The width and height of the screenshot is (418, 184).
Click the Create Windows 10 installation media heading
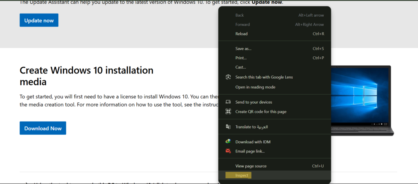coord(86,76)
